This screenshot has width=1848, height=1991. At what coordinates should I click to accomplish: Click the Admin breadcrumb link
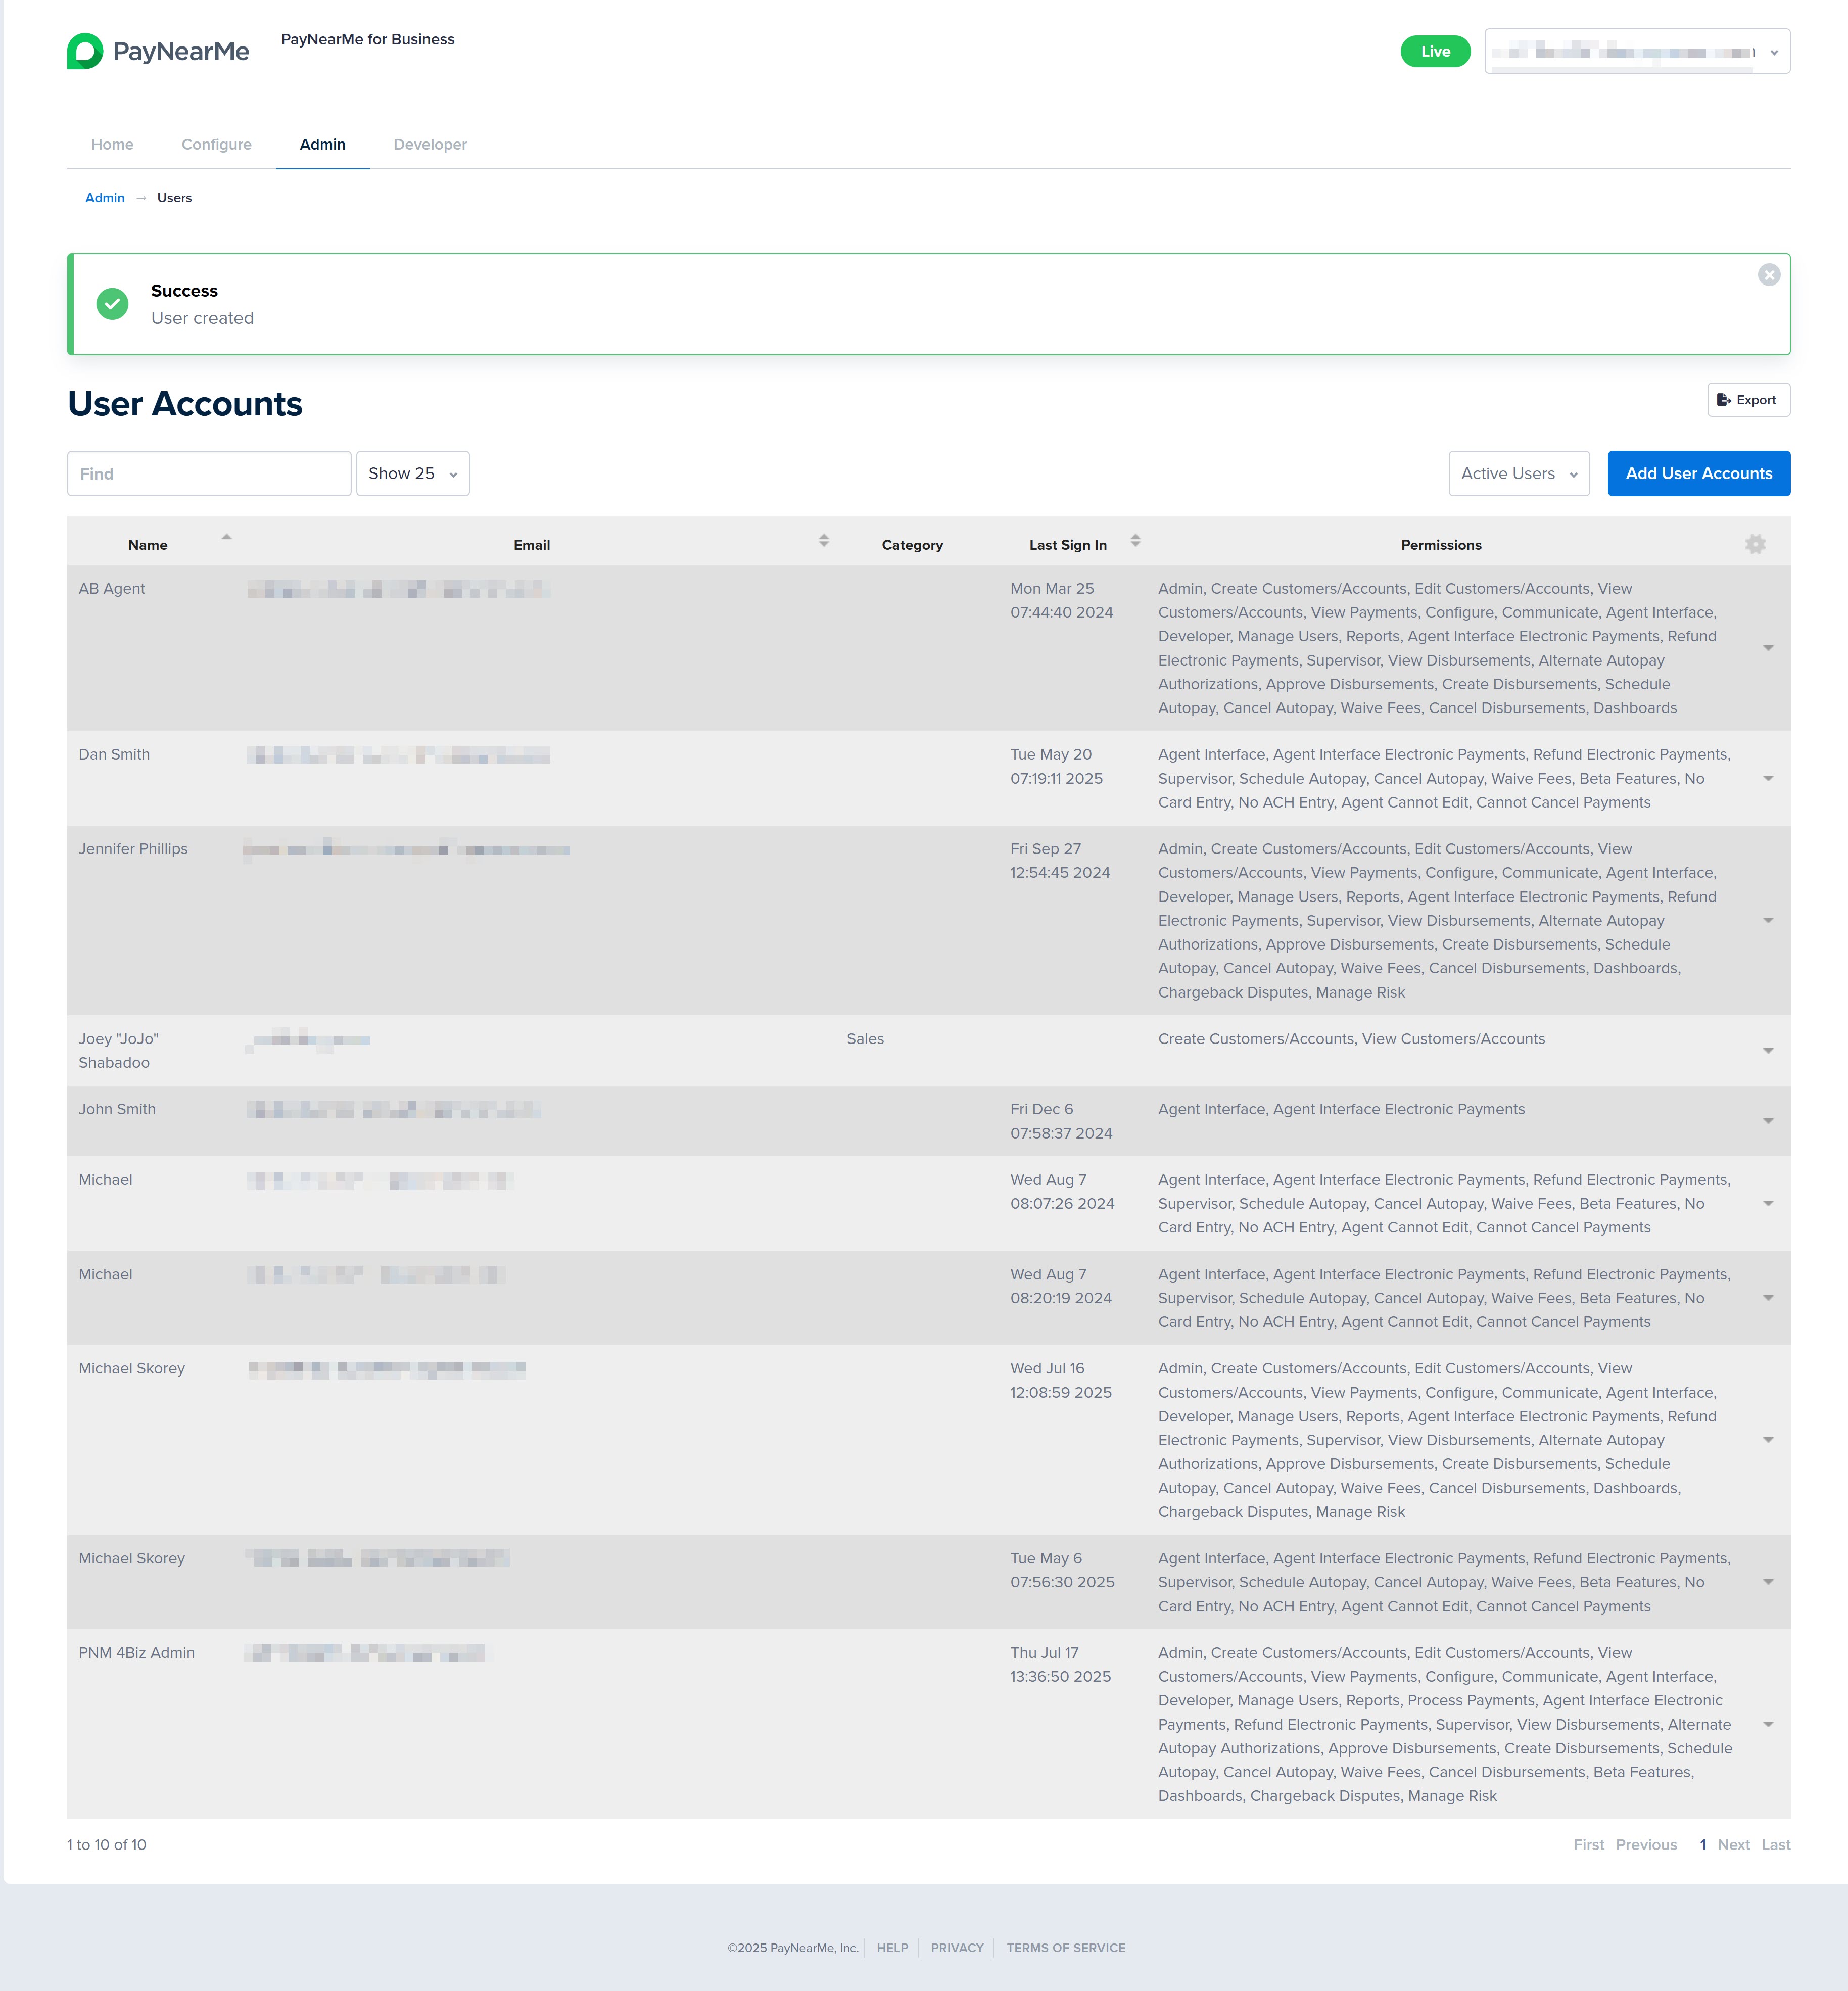click(105, 198)
